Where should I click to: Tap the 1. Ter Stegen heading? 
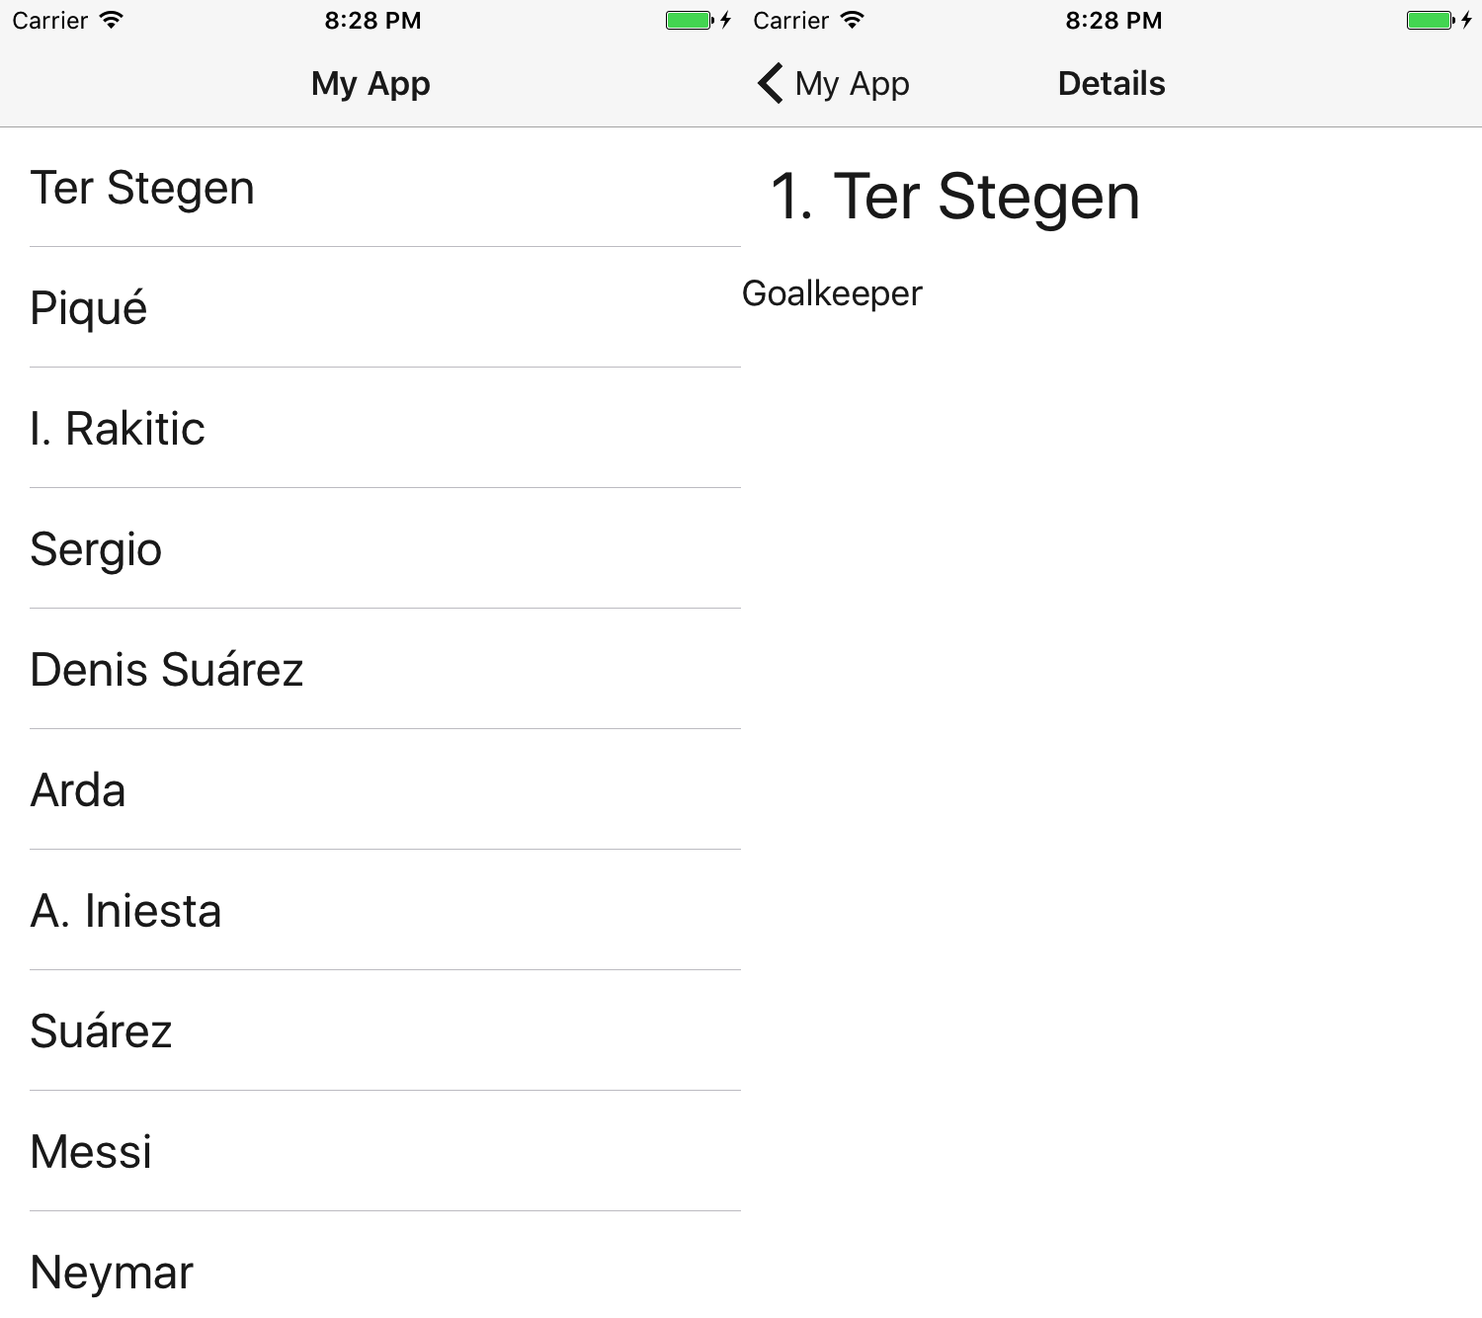tap(954, 196)
